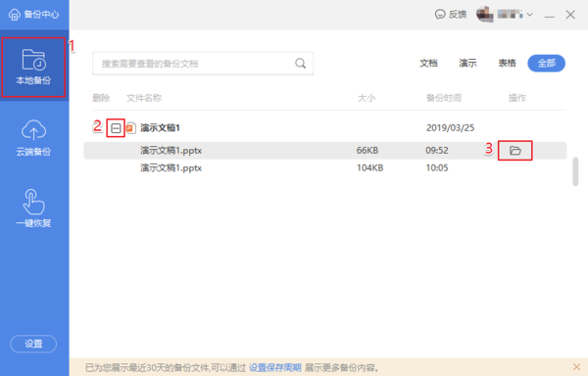Image resolution: width=588 pixels, height=376 pixels.
Task: Filter backups by 文档 documents
Action: coord(428,64)
